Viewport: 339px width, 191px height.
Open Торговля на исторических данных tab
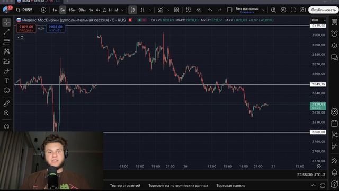pos(178,186)
